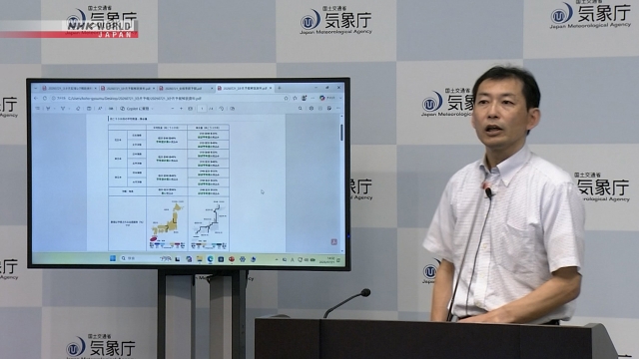The height and width of the screenshot is (359, 639).
Task: Open File Explorer from taskbar
Action: pos(200,259)
